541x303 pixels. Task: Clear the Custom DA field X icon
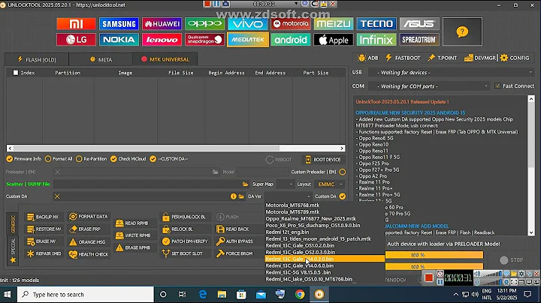point(57,196)
